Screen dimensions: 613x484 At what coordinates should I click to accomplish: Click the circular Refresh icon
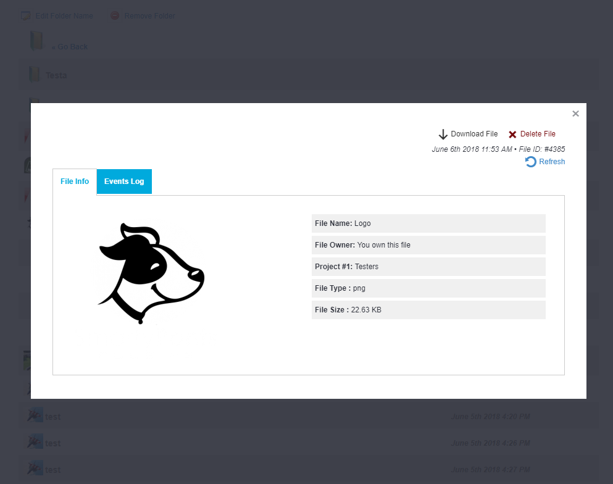(x=530, y=162)
